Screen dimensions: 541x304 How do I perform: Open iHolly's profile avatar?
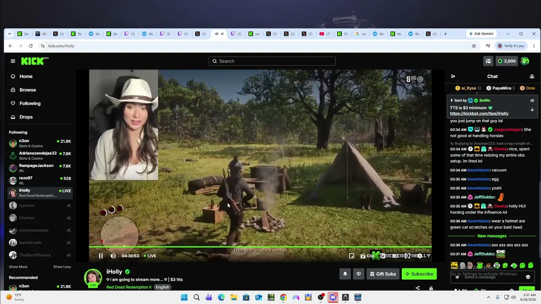(93, 278)
